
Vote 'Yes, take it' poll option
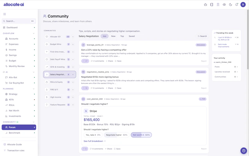(93, 135)
